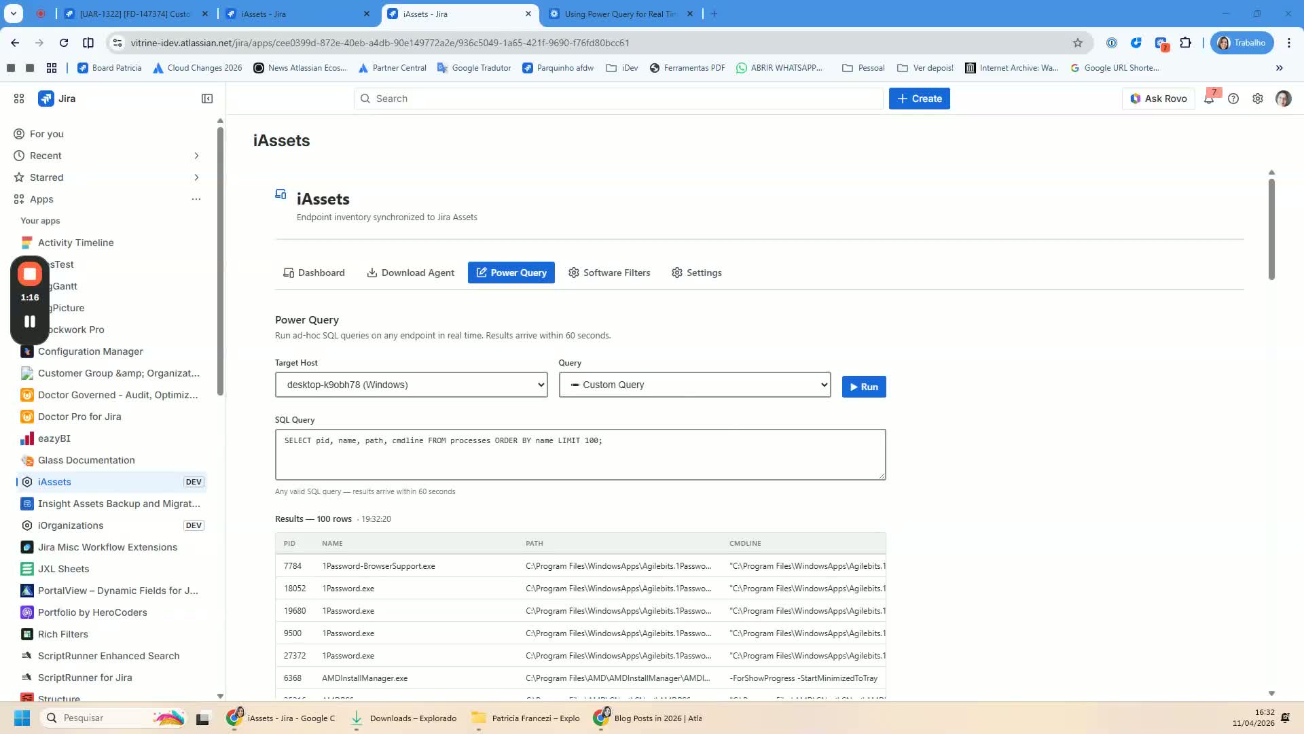Viewport: 1304px width, 734px height.
Task: Sort results by the NAME column header
Action: click(x=332, y=544)
